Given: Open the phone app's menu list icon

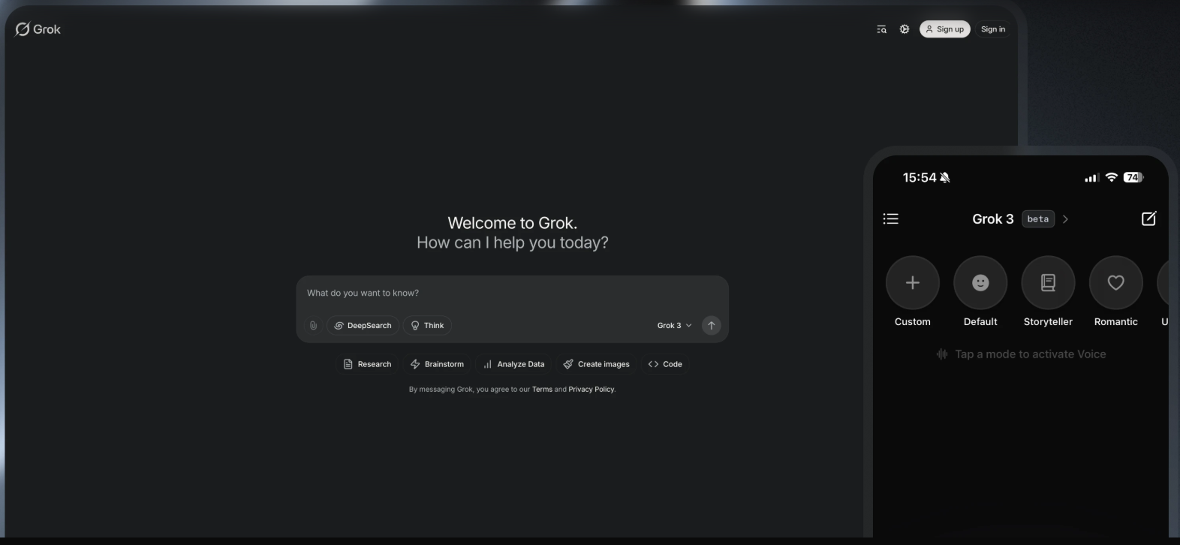Looking at the screenshot, I should point(891,218).
